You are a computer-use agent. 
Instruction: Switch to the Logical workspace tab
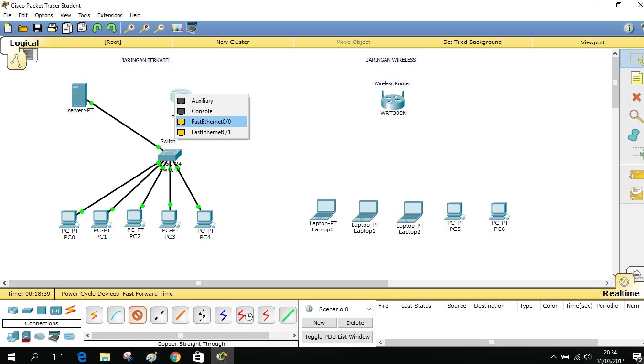pyautogui.click(x=24, y=43)
